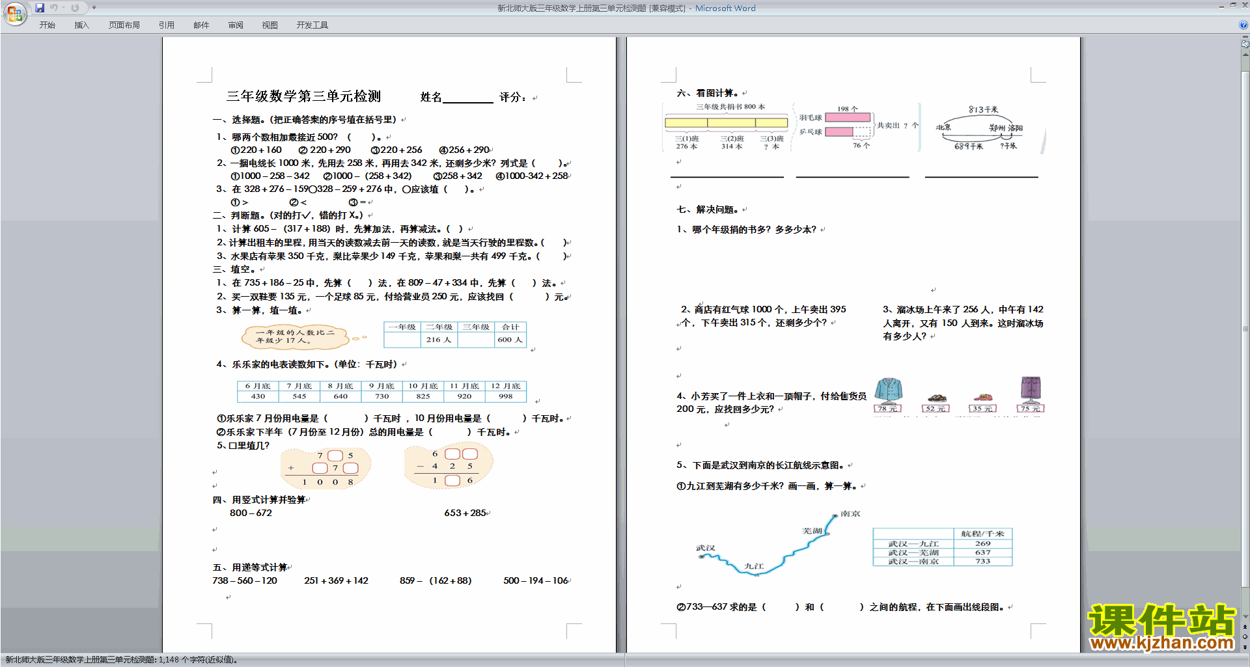Screen dimensions: 1250x667
Task: Switch to the 引用 tab
Action: click(167, 25)
